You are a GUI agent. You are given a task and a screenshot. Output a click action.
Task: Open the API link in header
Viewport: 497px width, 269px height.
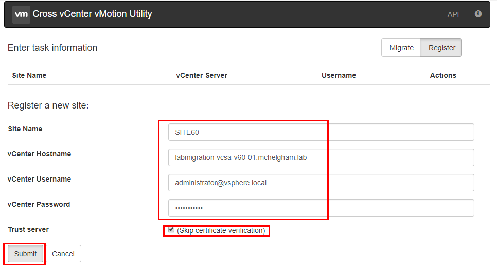click(453, 14)
